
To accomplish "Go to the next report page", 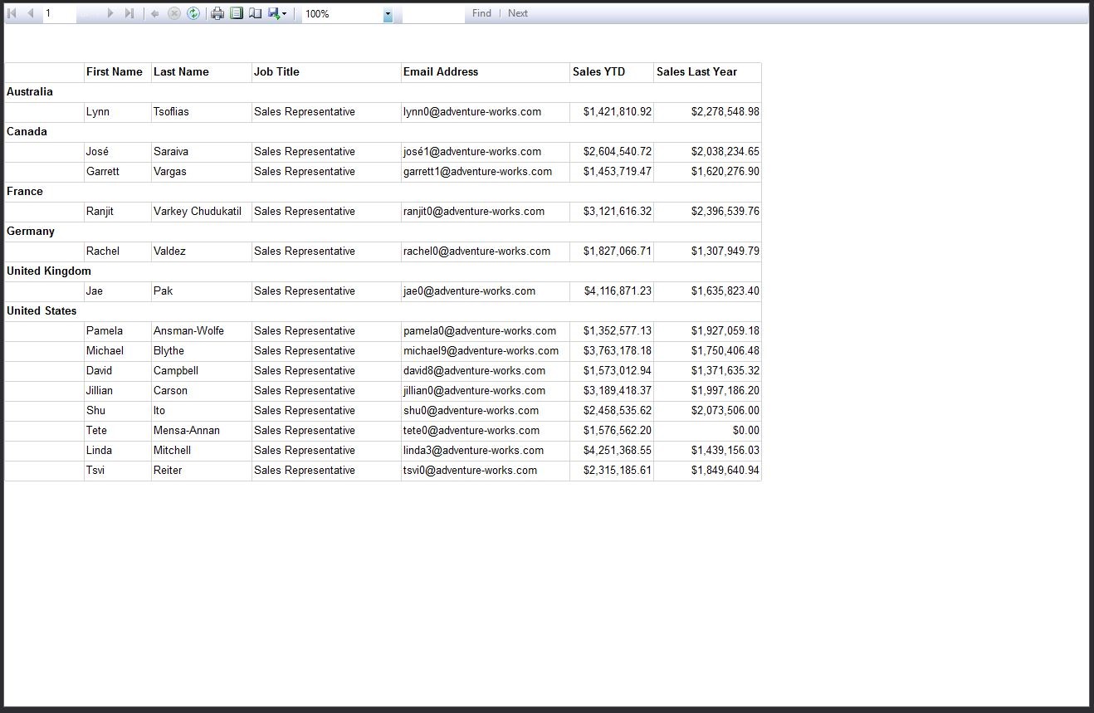I will tap(110, 13).
